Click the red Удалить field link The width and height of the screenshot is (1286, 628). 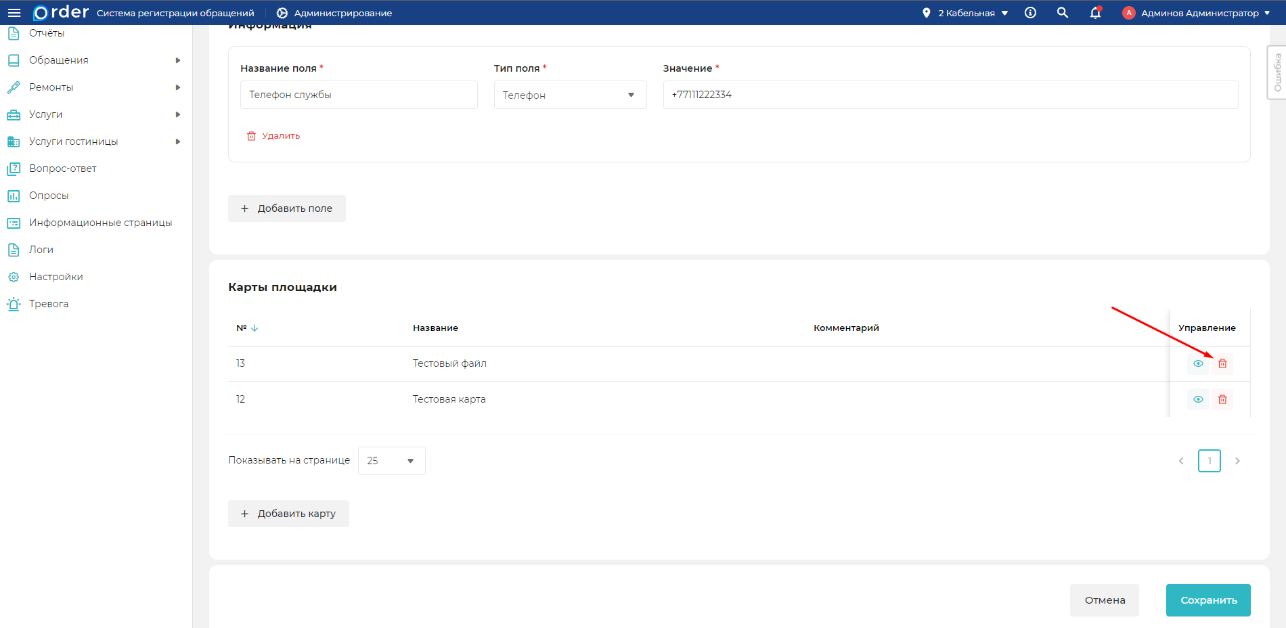click(273, 136)
